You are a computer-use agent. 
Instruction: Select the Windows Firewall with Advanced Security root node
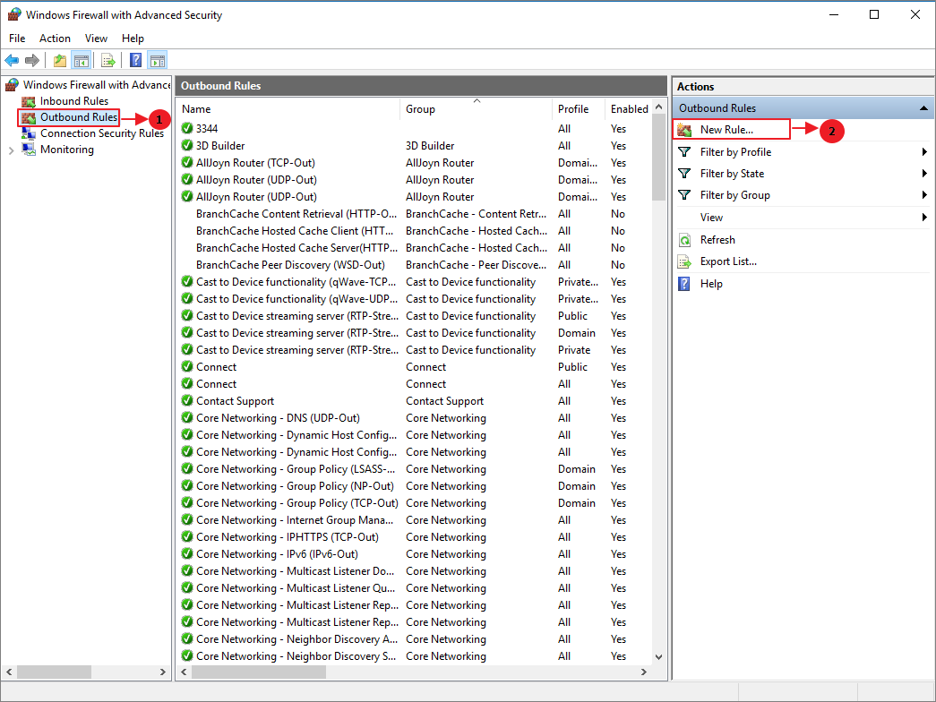click(97, 85)
